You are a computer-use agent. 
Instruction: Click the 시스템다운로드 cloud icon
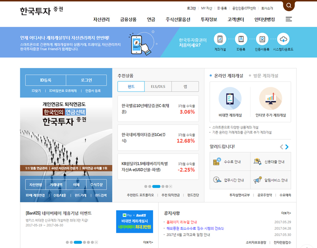pyautogui.click(x=283, y=39)
